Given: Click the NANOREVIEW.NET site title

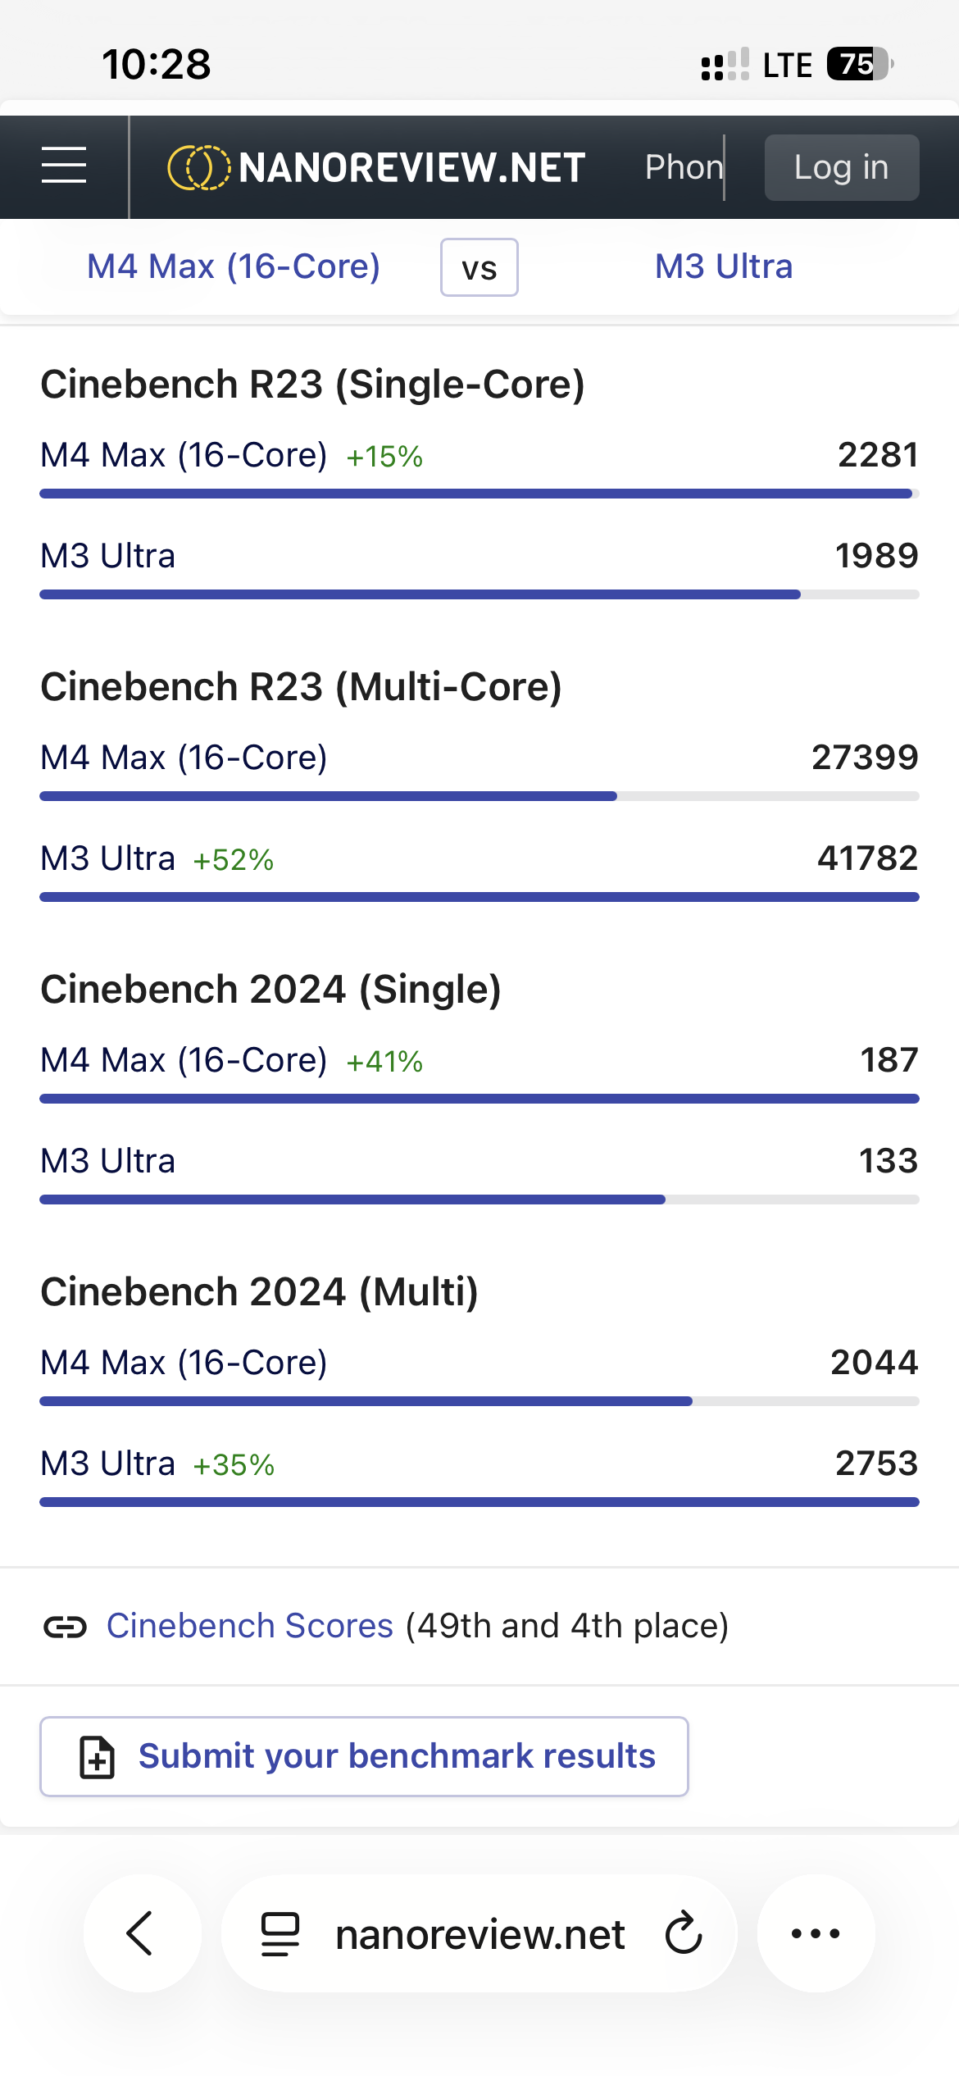Looking at the screenshot, I should tap(412, 167).
